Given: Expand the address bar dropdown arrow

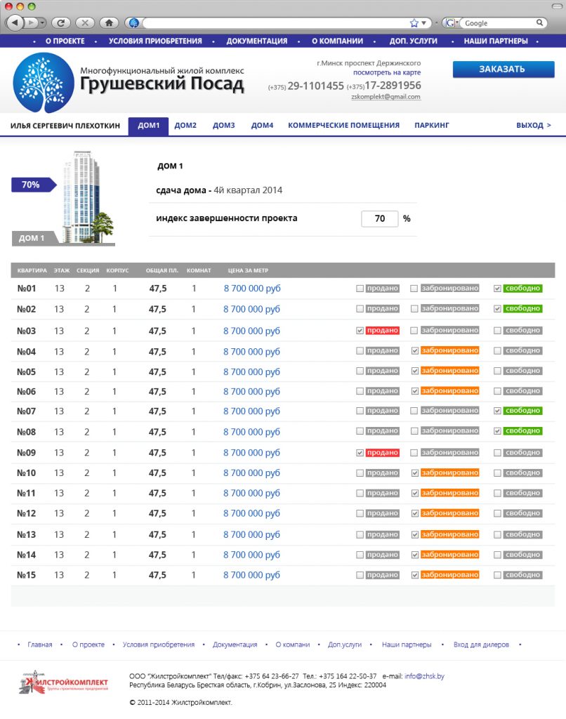Looking at the screenshot, I should click(424, 23).
